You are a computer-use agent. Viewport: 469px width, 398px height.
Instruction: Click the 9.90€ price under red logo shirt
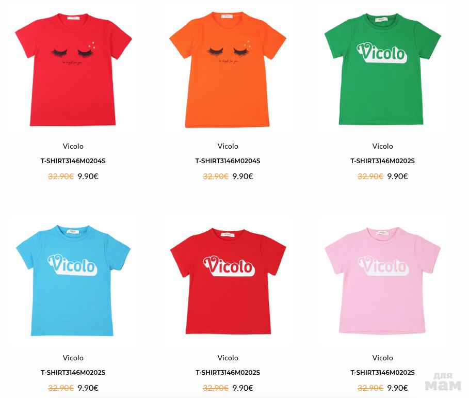tap(243, 388)
